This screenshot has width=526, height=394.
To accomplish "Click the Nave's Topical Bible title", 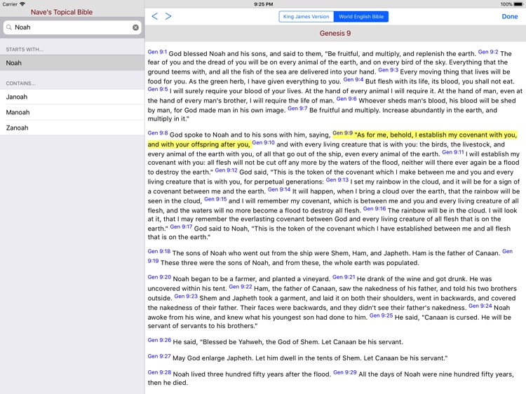I will coord(62,12).
